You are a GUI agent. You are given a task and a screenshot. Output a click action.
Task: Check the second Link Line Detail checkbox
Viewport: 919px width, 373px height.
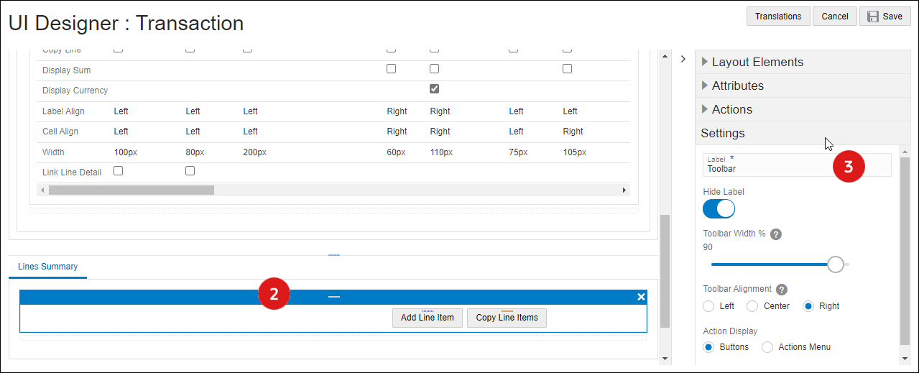click(x=190, y=171)
